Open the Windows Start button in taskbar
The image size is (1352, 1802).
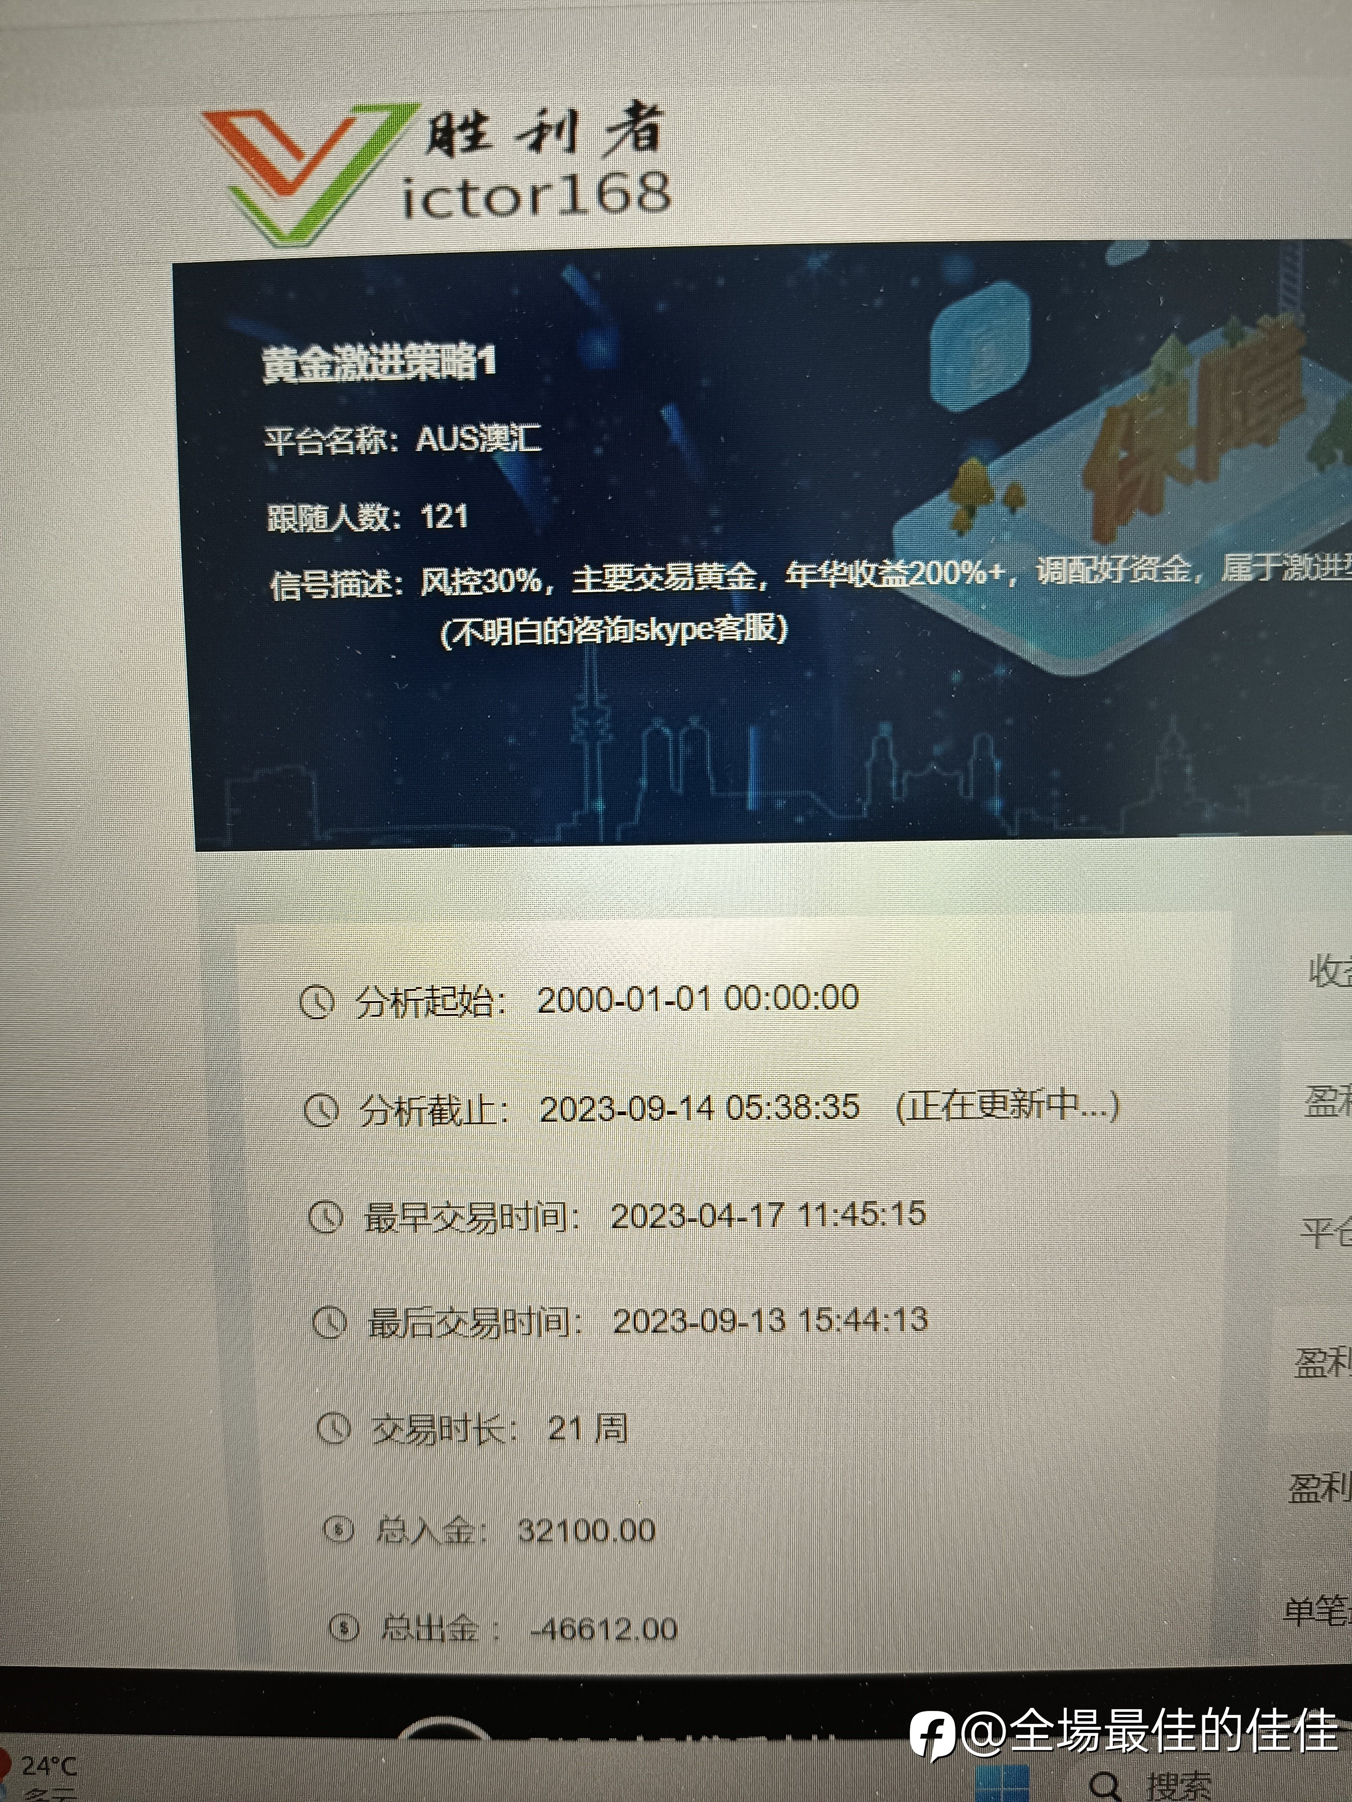click(x=1003, y=1784)
